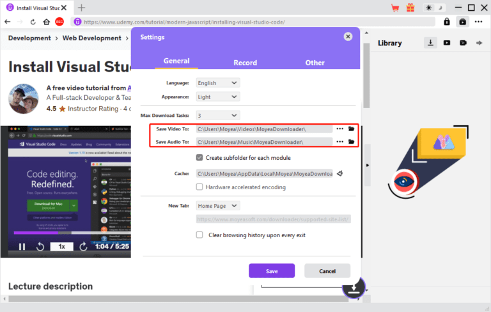Click the Save button
The image size is (491, 312).
(x=272, y=270)
